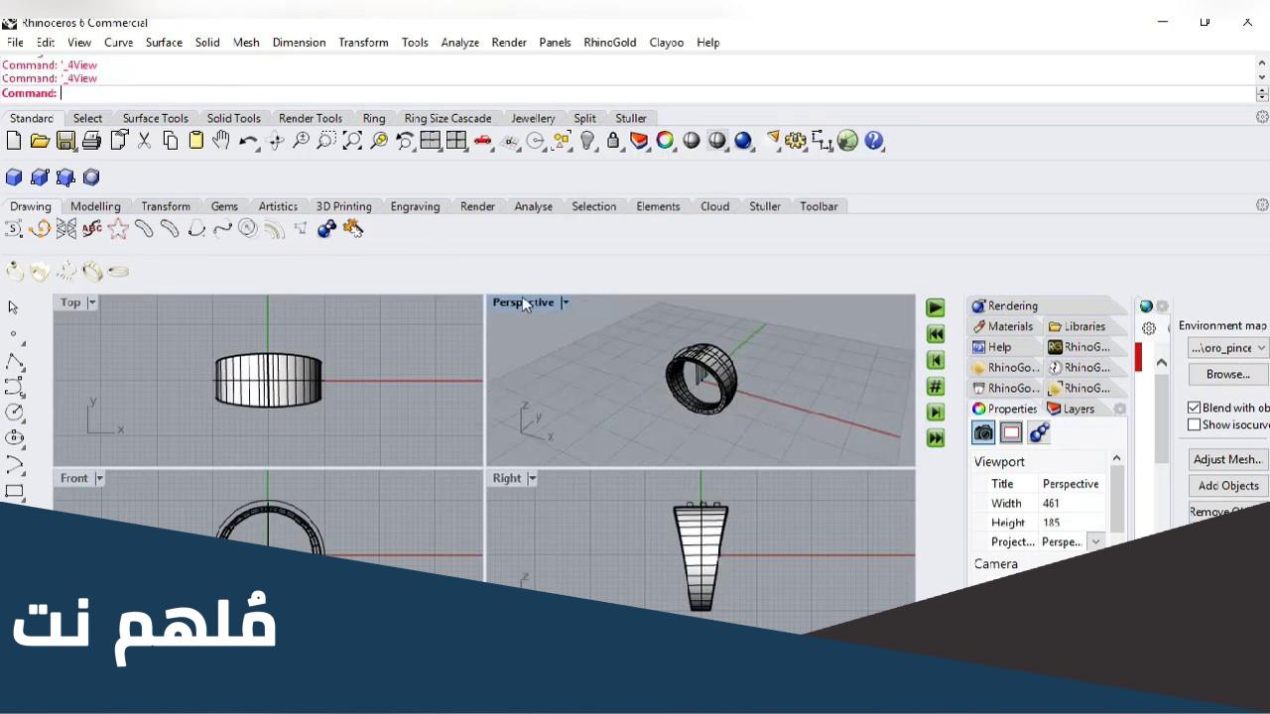
Task: Expand the Projection dropdown in Viewport properties
Action: pyautogui.click(x=1095, y=541)
